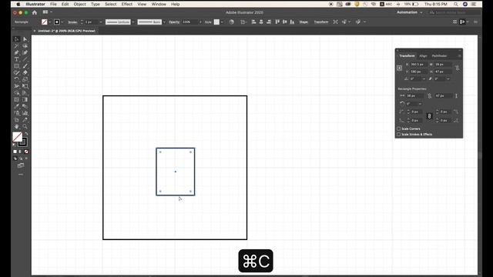Select the Eraser tool

[x=25, y=73]
